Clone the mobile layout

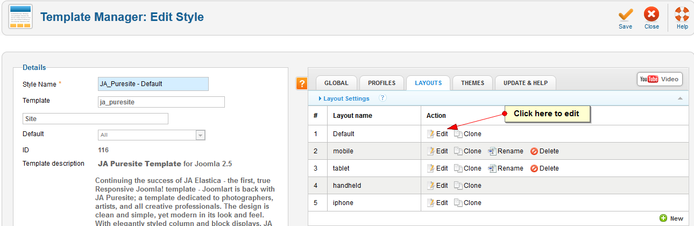468,151
